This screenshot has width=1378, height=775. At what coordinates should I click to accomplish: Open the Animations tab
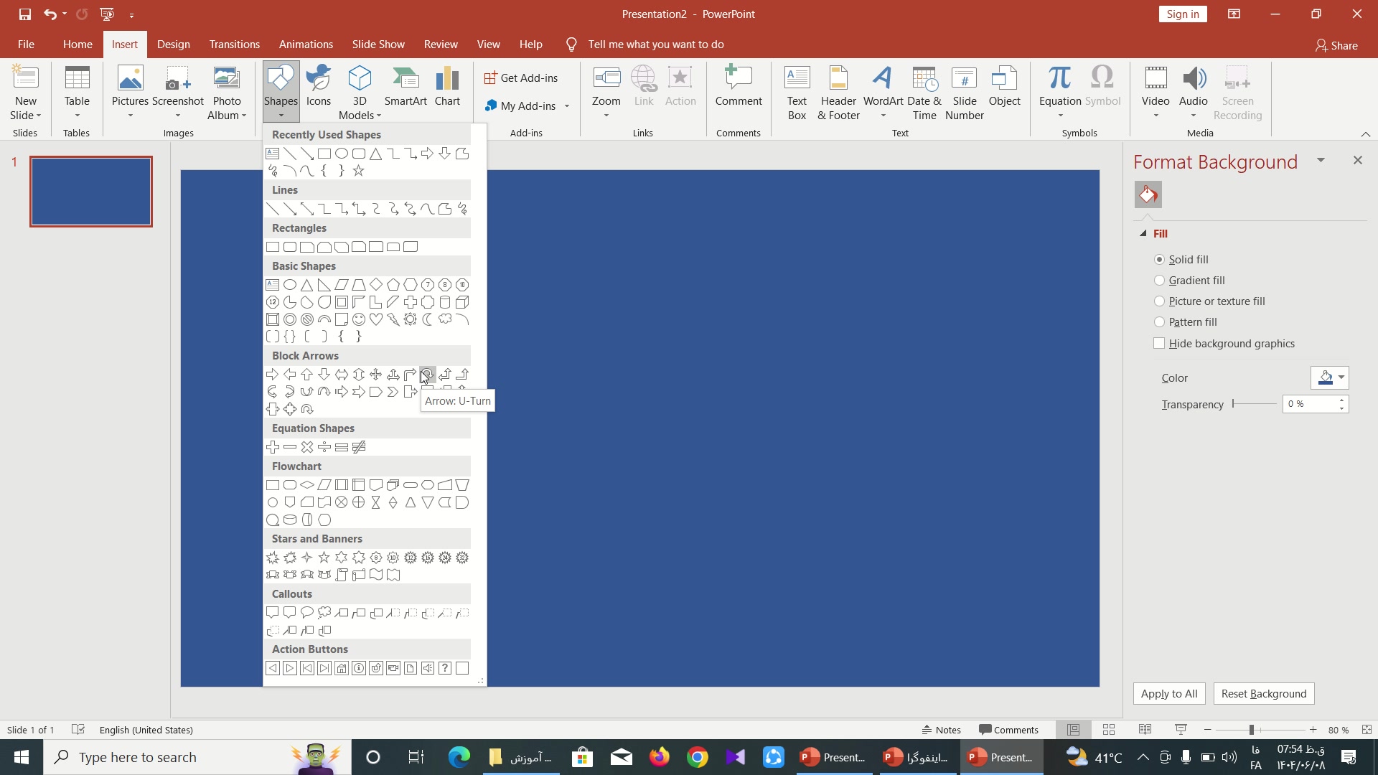pyautogui.click(x=306, y=44)
